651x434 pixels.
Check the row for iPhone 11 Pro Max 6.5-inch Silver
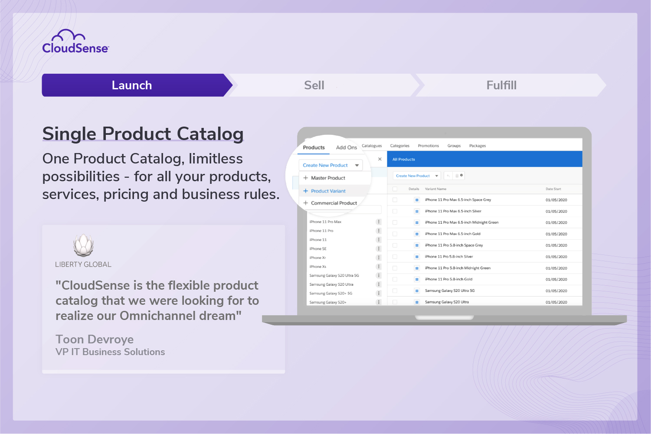(x=395, y=211)
